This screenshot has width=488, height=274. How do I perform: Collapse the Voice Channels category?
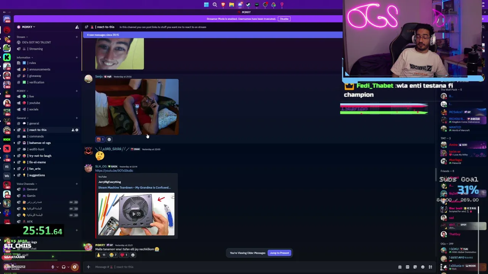(x=27, y=184)
